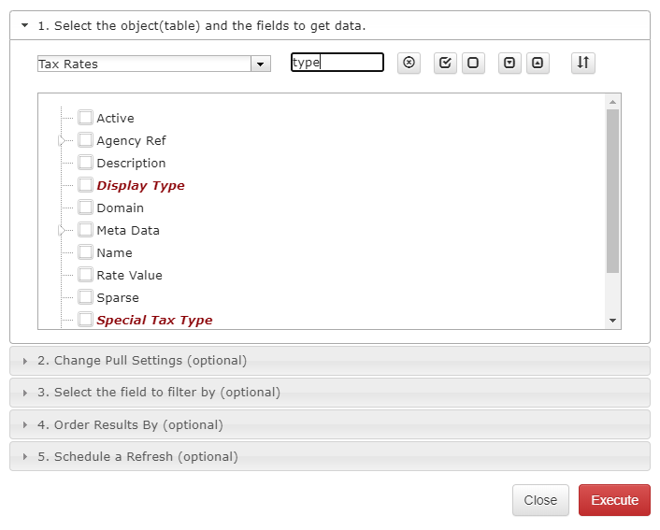Open the Tax Rates object dropdown
The image size is (660, 530).
(x=261, y=64)
